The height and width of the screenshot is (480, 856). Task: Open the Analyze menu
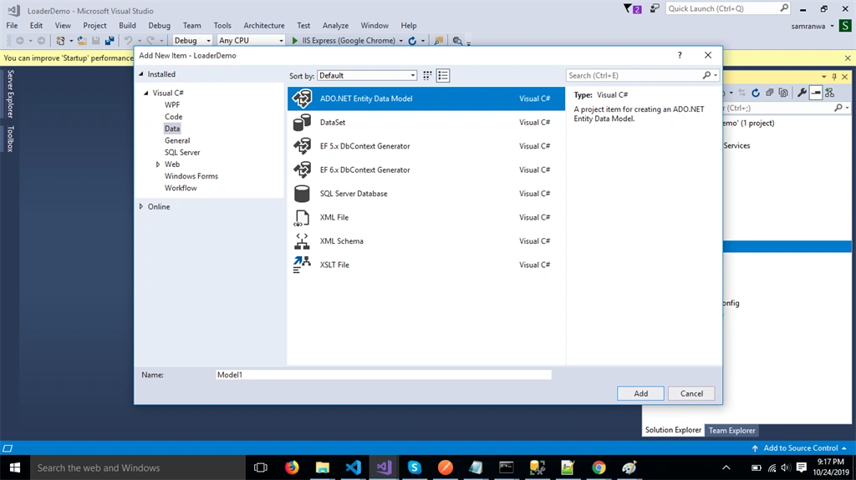click(x=335, y=26)
